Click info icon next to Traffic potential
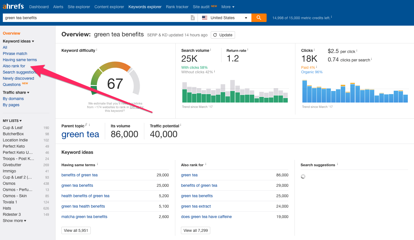 pyautogui.click(x=181, y=125)
